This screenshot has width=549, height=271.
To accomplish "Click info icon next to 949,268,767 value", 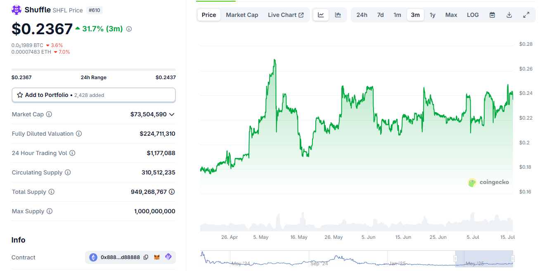I will [x=172, y=192].
